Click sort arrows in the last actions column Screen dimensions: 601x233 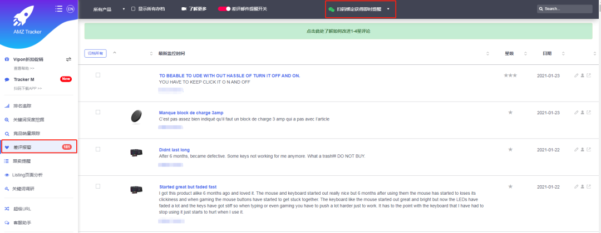tap(594, 53)
